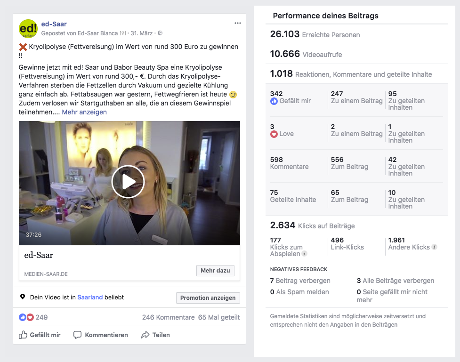Click 0 Seite gefällt mir nicht mehr
Image resolution: width=460 pixels, height=362 pixels.
(x=392, y=296)
